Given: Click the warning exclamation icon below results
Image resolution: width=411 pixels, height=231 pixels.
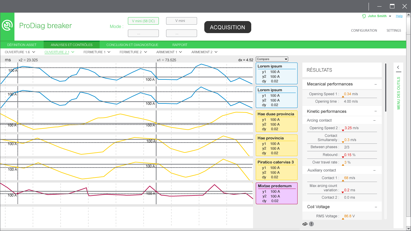Looking at the screenshot, I should (x=311, y=224).
